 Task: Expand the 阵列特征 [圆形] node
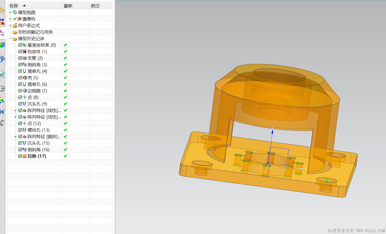16,136
